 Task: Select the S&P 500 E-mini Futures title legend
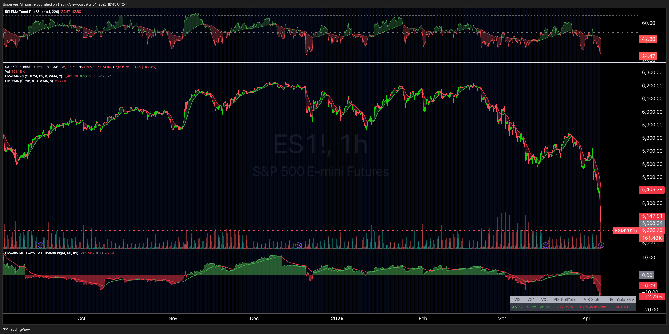coord(32,67)
